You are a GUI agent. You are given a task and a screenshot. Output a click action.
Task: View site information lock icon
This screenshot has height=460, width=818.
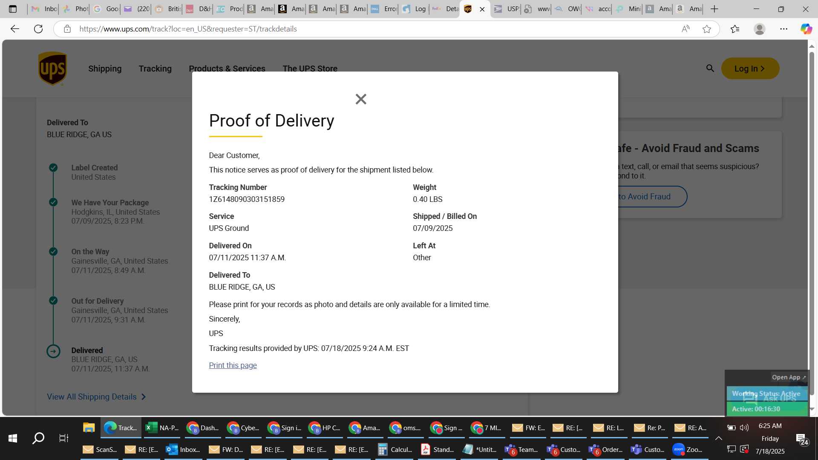[67, 29]
